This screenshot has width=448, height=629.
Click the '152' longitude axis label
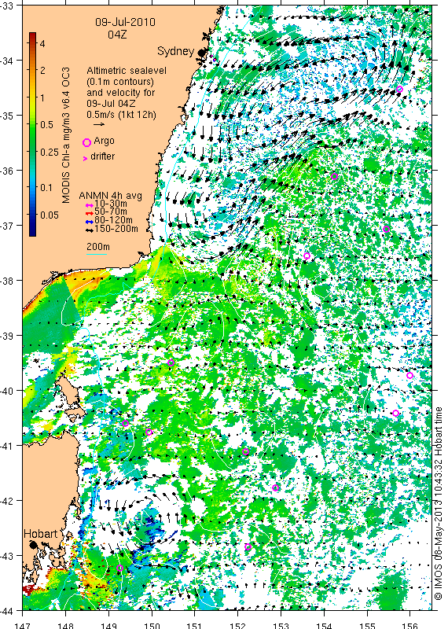(237, 625)
